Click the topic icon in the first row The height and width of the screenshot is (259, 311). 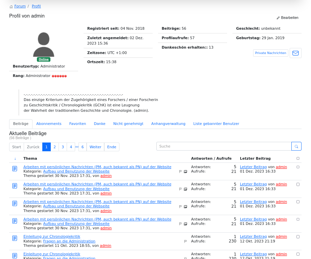(15, 169)
